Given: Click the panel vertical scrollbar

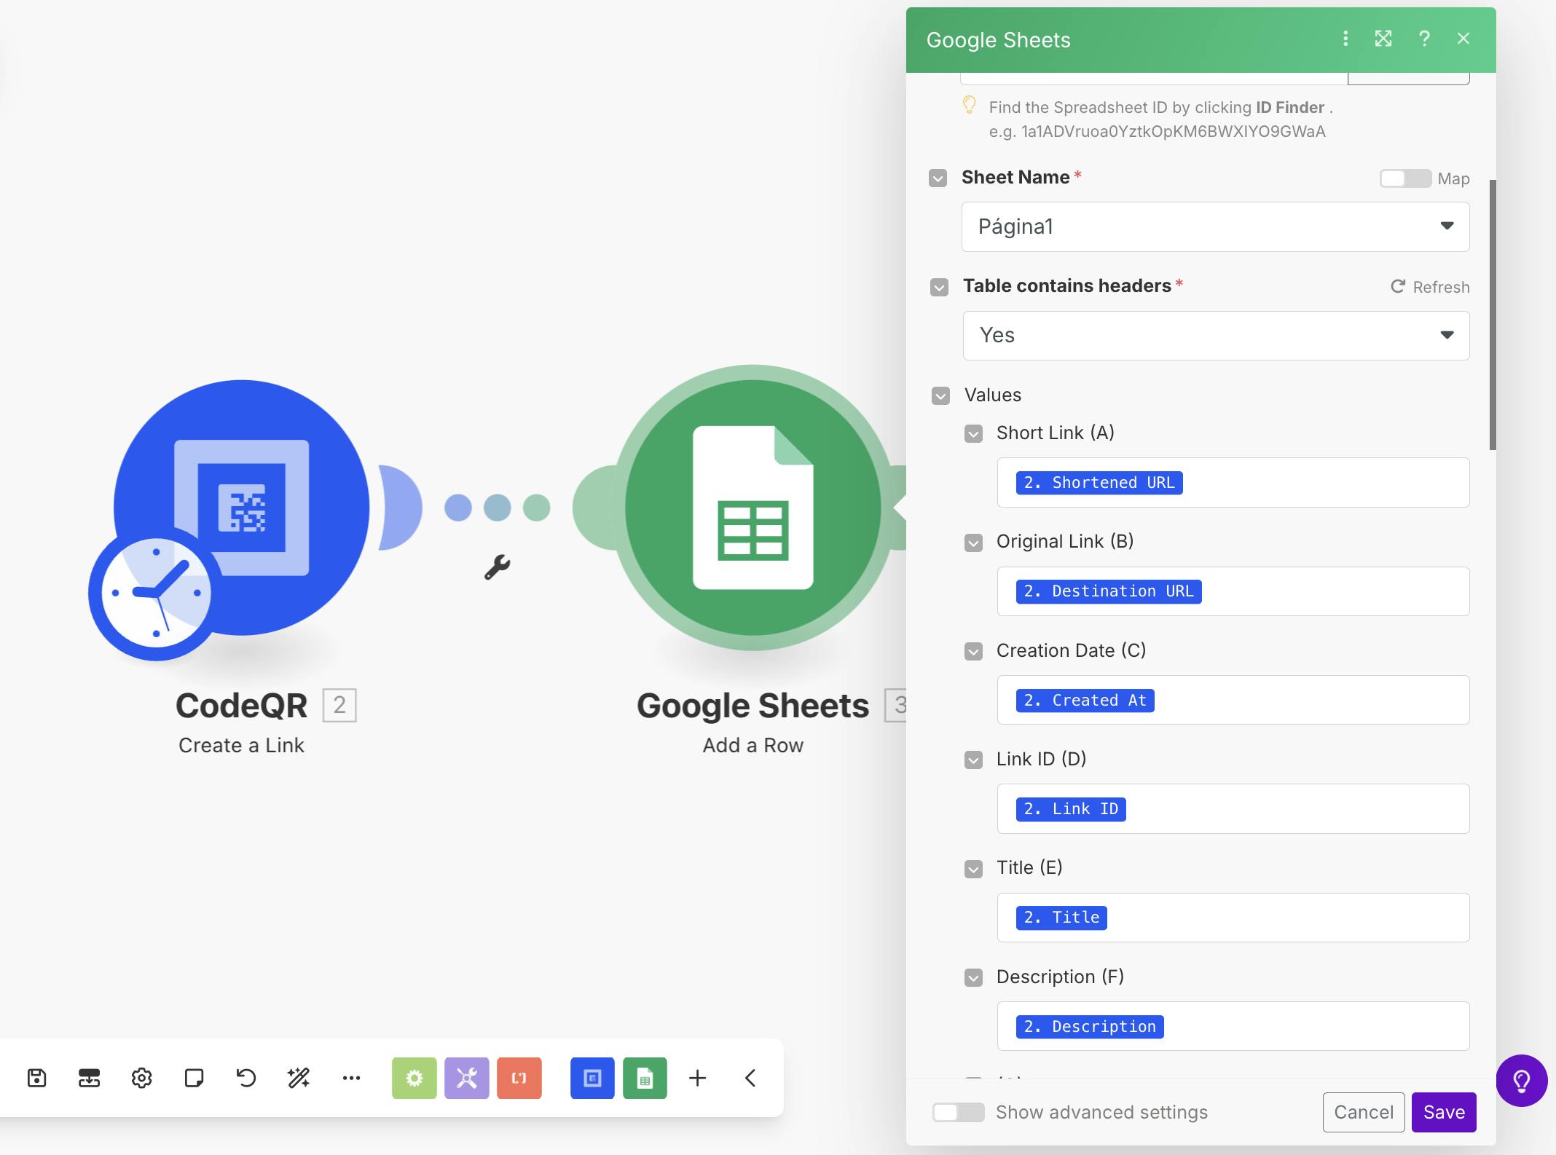Looking at the screenshot, I should [x=1493, y=315].
